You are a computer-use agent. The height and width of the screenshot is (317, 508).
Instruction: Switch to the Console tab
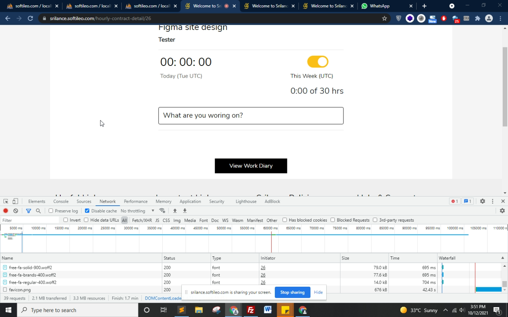(61, 201)
